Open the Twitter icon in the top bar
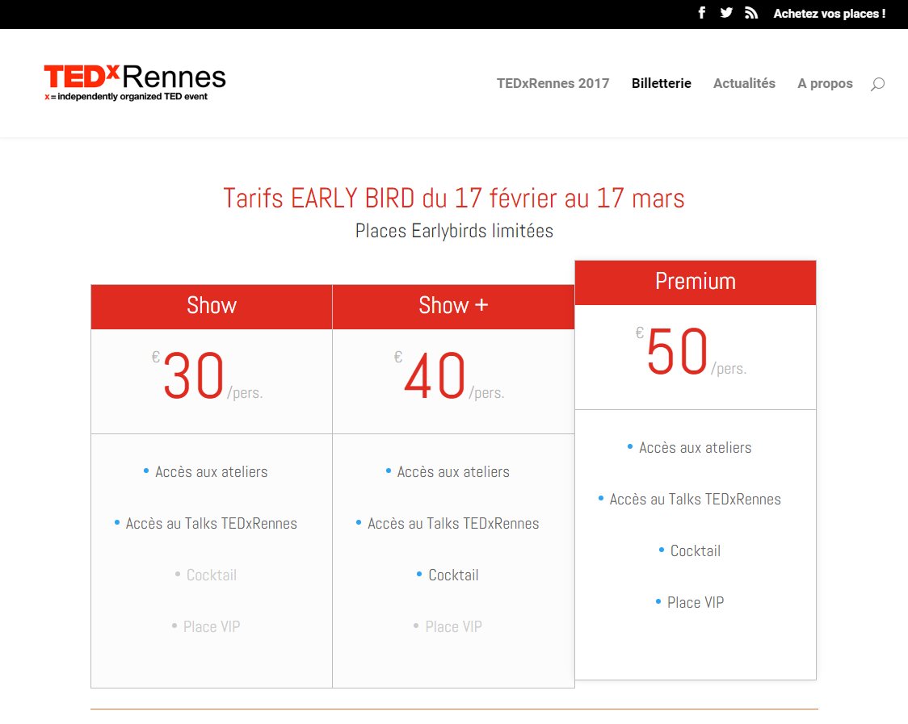The width and height of the screenshot is (908, 724). 726,13
